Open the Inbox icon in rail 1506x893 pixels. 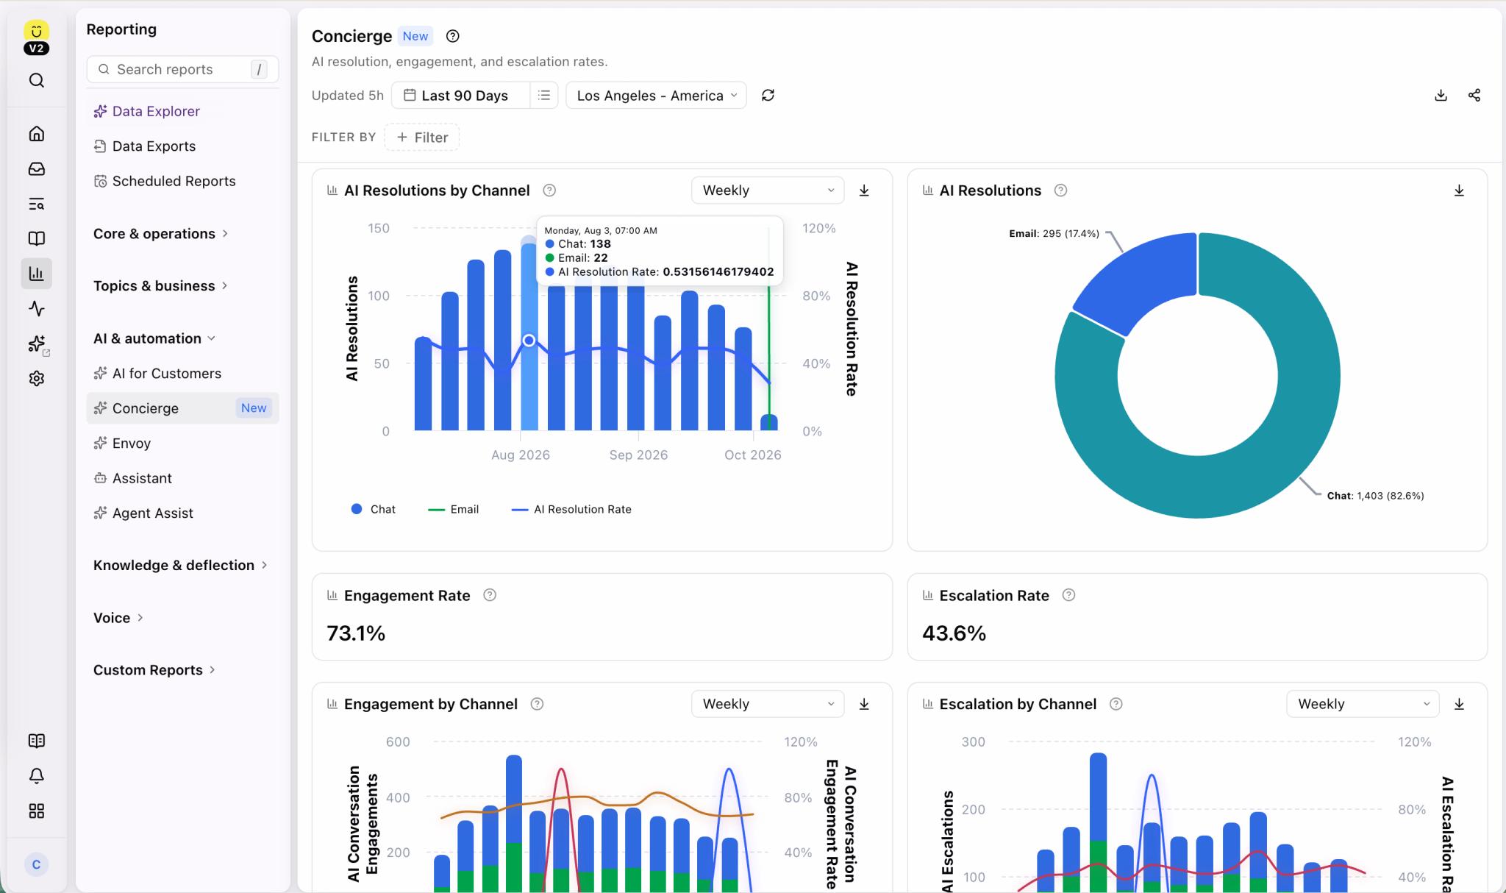[36, 169]
